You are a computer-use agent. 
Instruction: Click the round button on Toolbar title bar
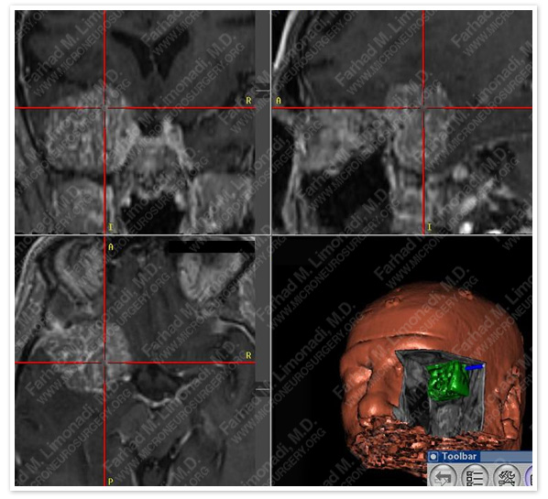tap(433, 456)
